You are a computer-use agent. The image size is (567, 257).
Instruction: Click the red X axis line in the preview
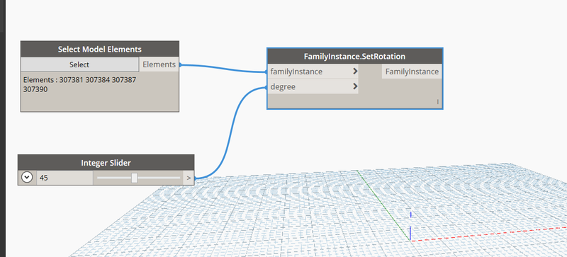488,234
